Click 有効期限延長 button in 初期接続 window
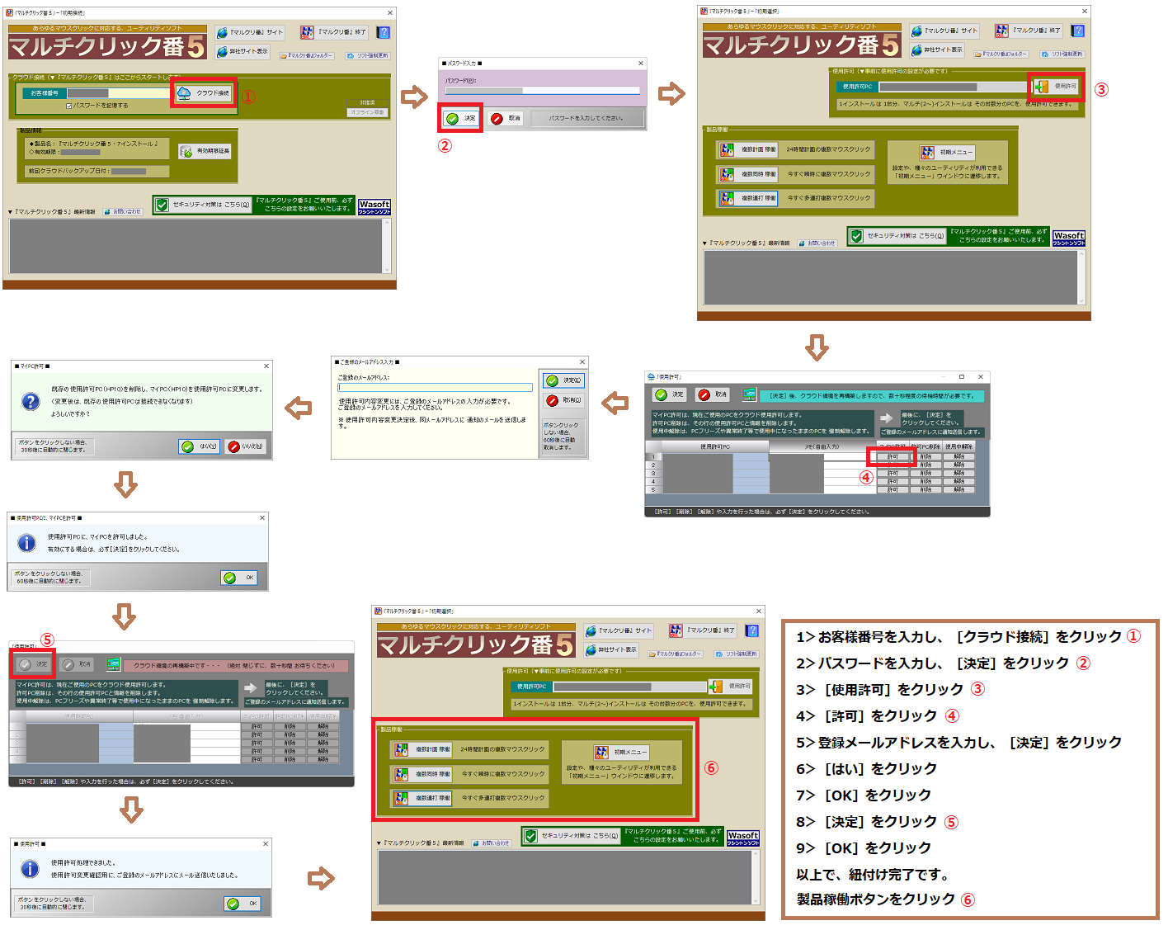1168x930 pixels. coord(205,151)
